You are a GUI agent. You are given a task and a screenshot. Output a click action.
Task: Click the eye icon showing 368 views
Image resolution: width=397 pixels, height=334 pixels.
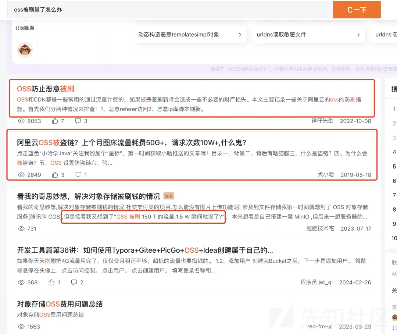[x=21, y=282]
